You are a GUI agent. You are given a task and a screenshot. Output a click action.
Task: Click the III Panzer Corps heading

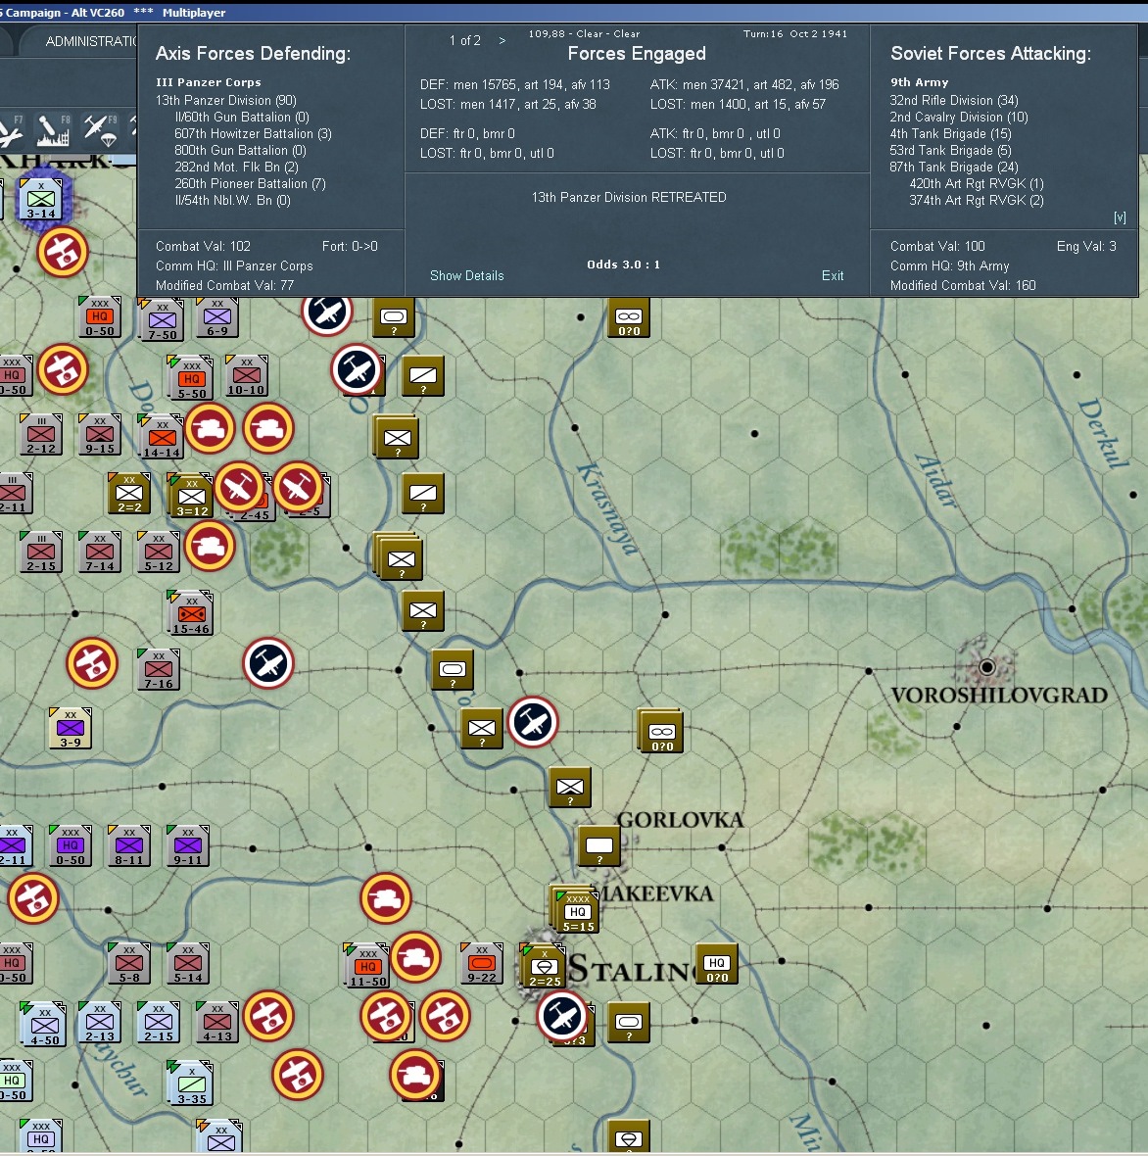(x=208, y=82)
